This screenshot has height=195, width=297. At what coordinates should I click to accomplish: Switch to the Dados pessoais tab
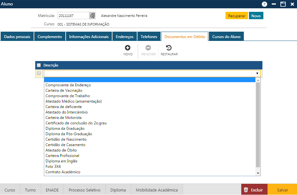click(17, 37)
